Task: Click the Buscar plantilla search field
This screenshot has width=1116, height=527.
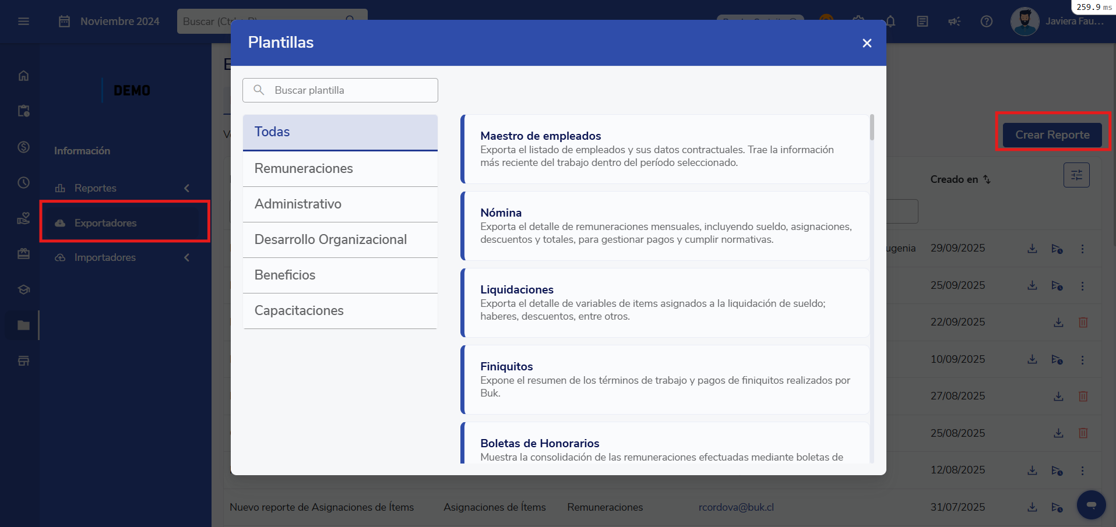Action: (350, 90)
